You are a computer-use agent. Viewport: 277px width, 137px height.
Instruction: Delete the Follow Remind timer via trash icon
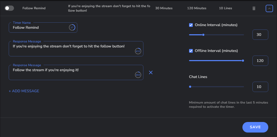(254, 8)
